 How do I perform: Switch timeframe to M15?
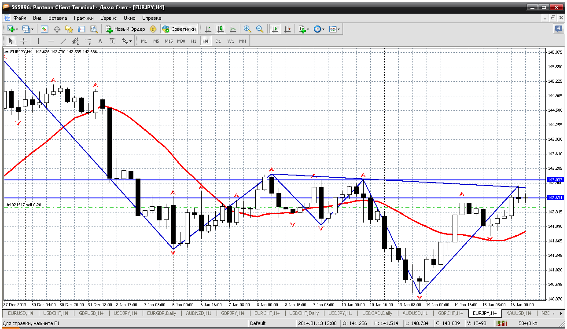[169, 41]
